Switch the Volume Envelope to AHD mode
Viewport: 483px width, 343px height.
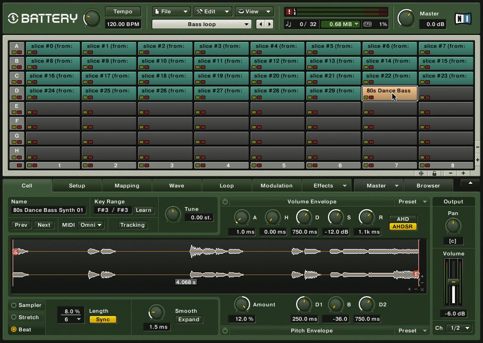coord(402,219)
